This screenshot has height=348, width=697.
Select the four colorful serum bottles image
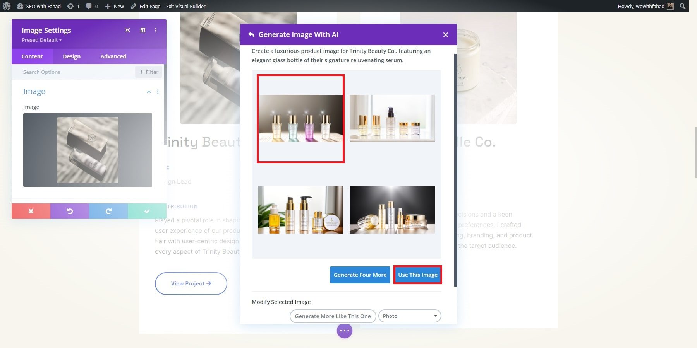[x=300, y=118]
